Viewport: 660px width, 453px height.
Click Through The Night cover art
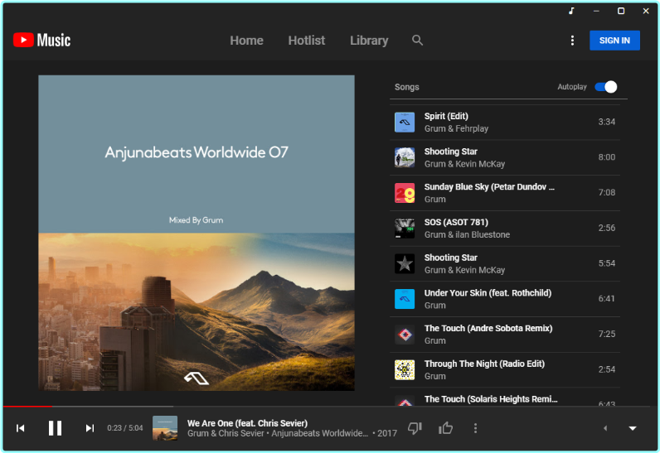(405, 370)
